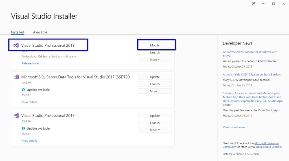View details of the SSDT update
Image resolution: width=289 pixels, height=161 pixels.
pyautogui.click(x=30, y=102)
